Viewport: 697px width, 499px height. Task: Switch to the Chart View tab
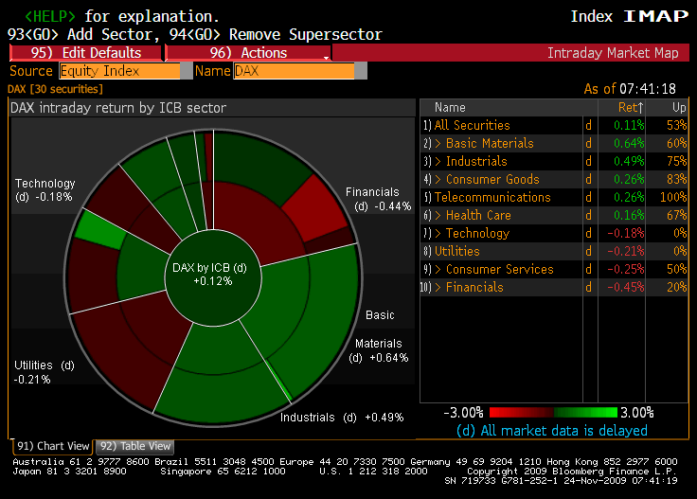53,446
